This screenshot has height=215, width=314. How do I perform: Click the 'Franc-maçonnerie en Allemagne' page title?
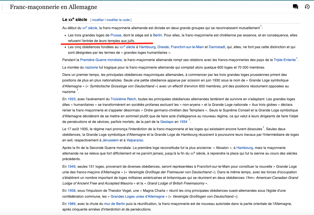(x=54, y=7)
